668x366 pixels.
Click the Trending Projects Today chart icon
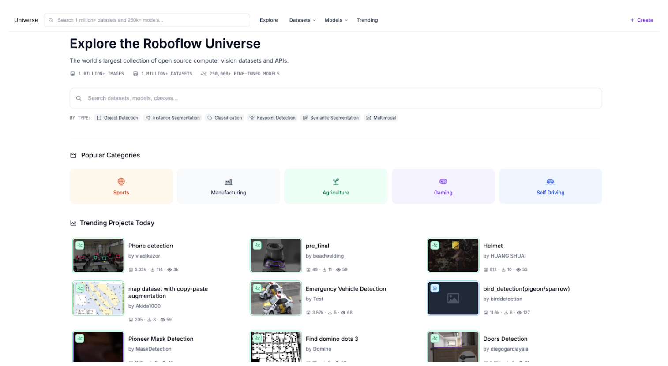(73, 223)
